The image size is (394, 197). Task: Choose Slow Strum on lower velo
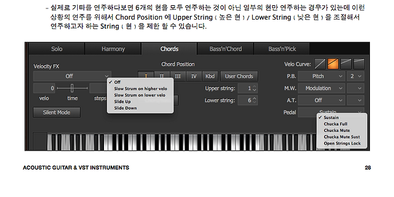140,95
